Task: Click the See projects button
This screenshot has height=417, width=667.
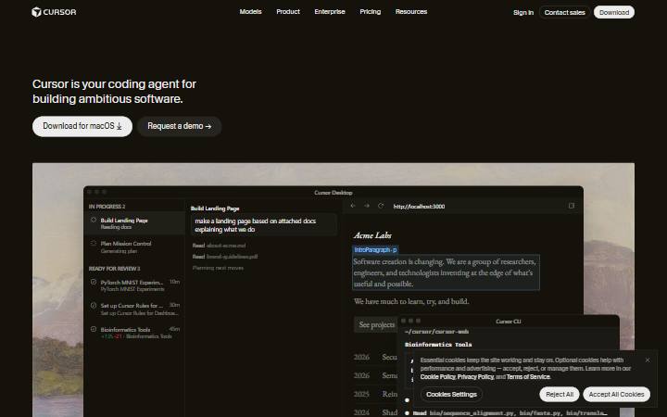Action: tap(376, 324)
